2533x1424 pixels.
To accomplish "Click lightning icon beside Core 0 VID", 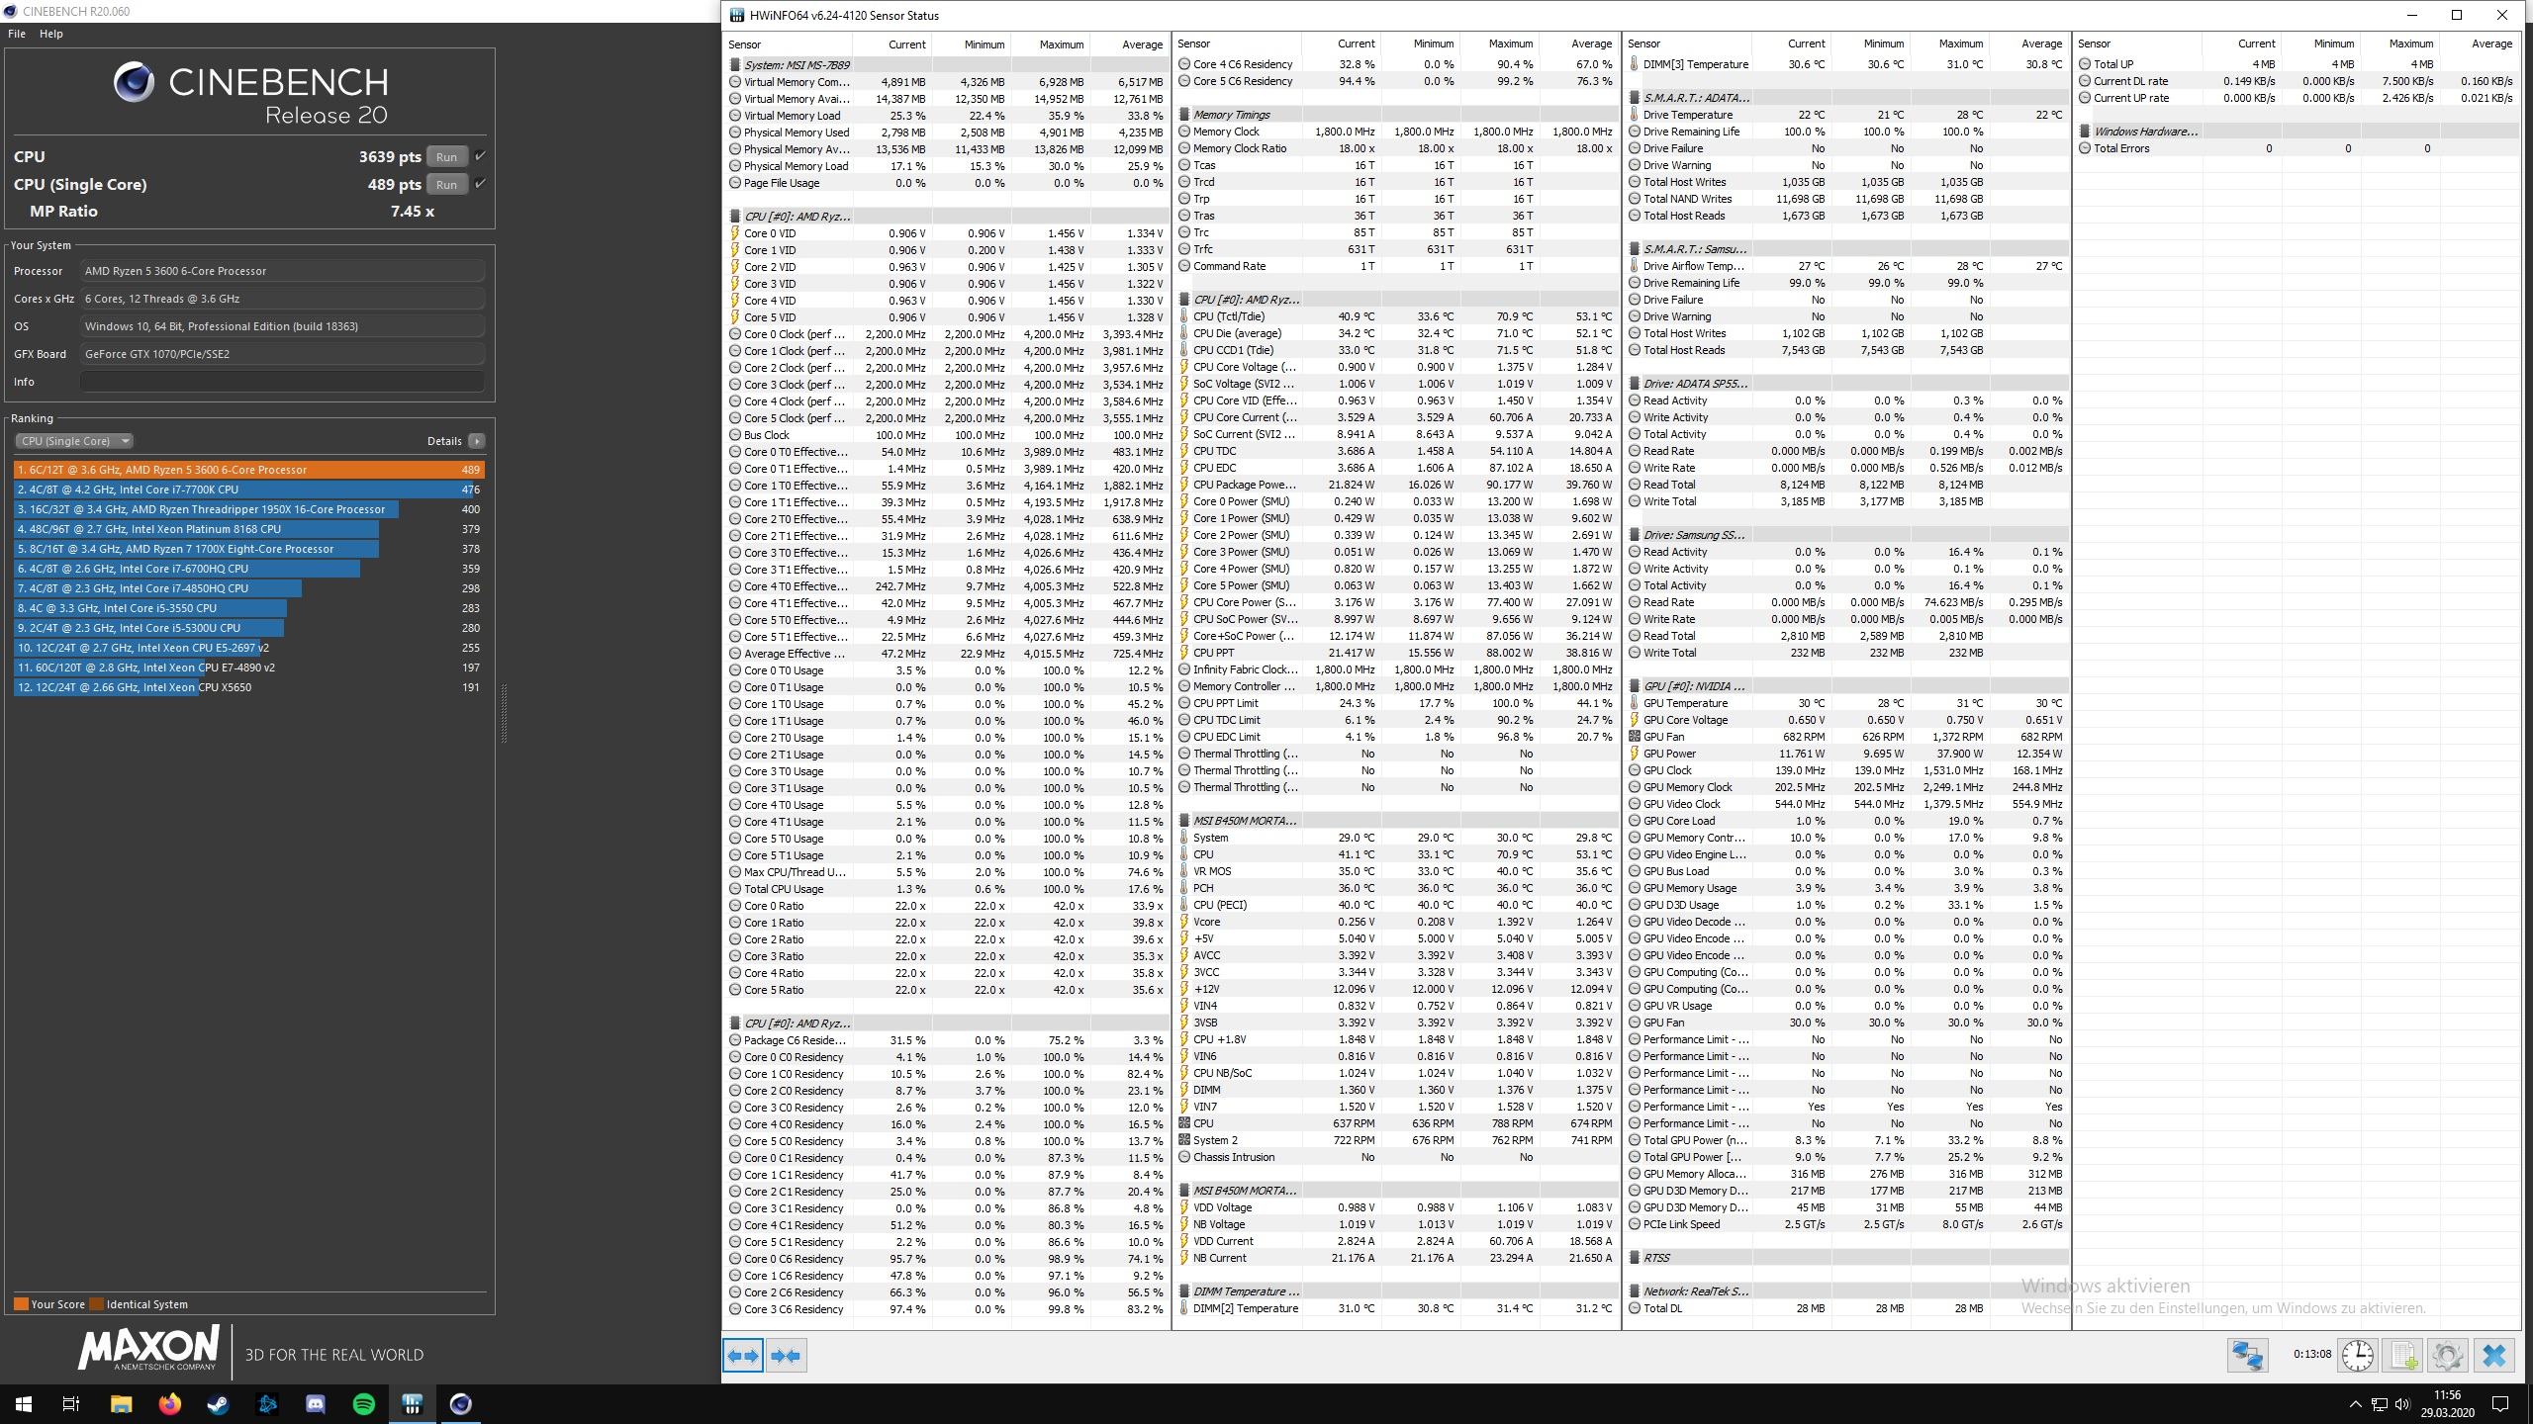I will coord(735,233).
